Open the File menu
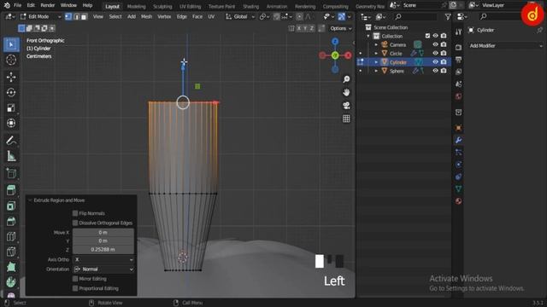547x307 pixels. pos(17,5)
